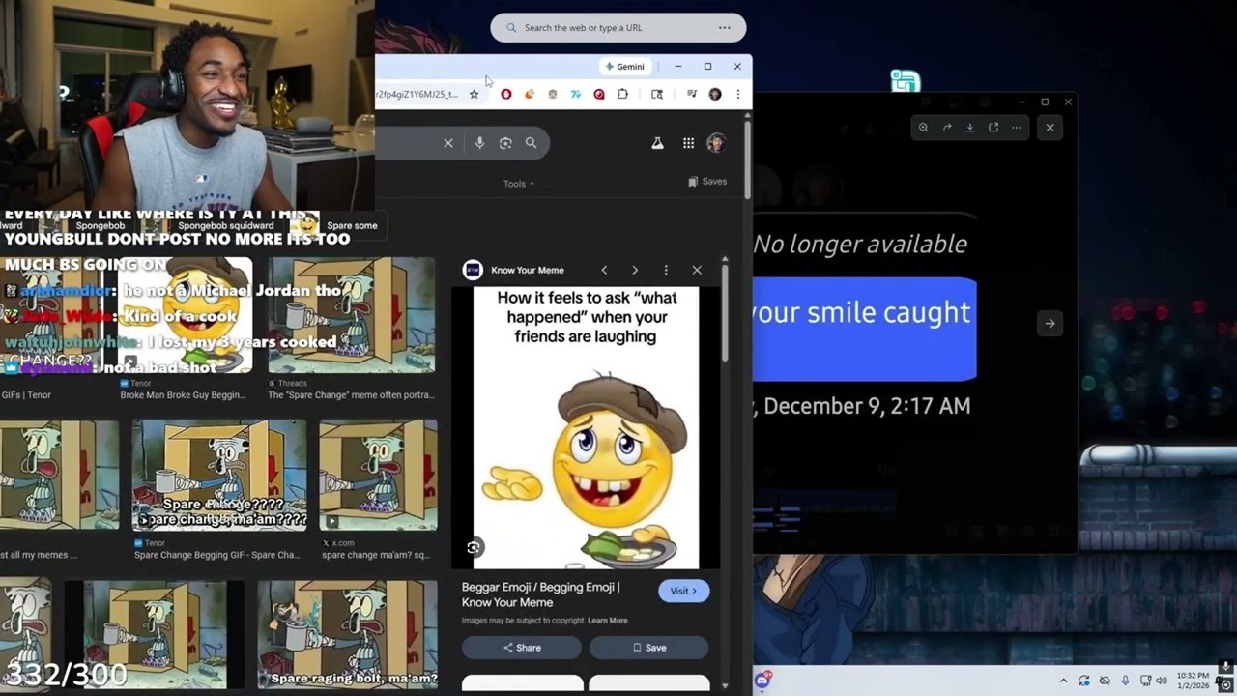Open the Tenor Spare Change Begging GIF thumbnail

(219, 476)
